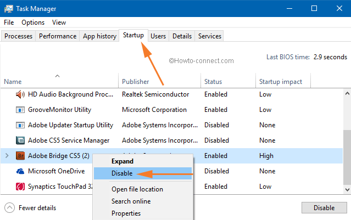The height and width of the screenshot is (220, 351).
Task: Switch to the App history tab
Action: (99, 36)
